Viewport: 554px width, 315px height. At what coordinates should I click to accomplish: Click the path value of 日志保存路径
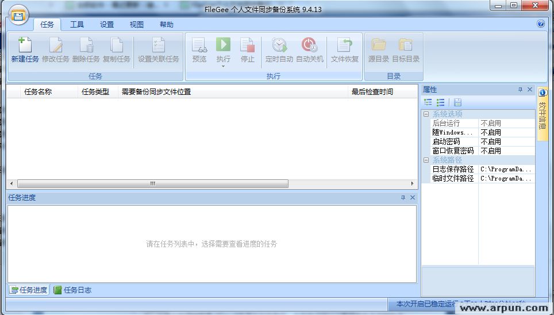506,170
